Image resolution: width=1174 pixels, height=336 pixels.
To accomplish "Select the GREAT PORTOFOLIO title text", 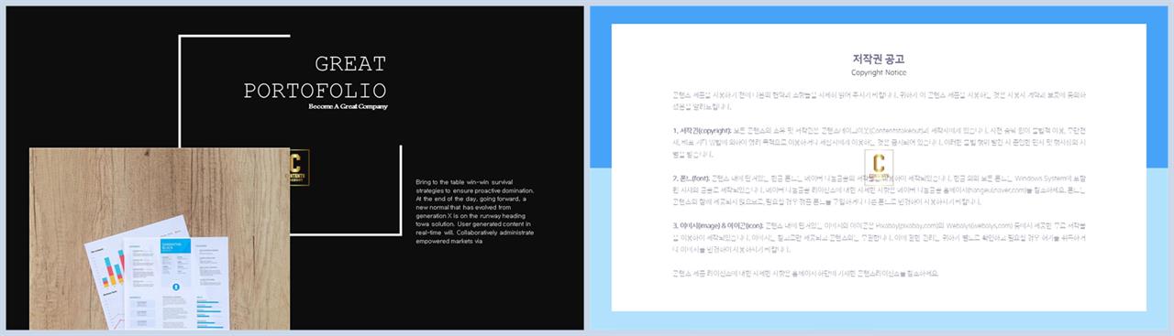I will click(x=315, y=77).
